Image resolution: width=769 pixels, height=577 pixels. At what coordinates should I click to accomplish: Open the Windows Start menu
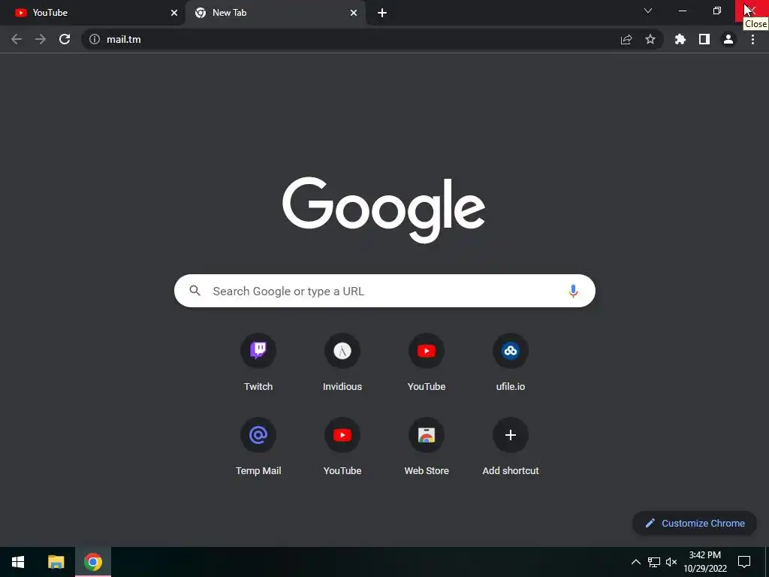click(18, 562)
